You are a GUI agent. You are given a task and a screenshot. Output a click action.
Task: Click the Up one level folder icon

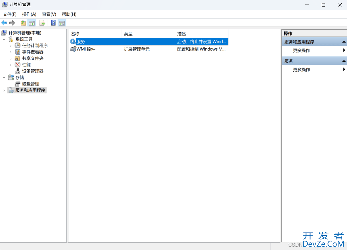click(x=23, y=23)
